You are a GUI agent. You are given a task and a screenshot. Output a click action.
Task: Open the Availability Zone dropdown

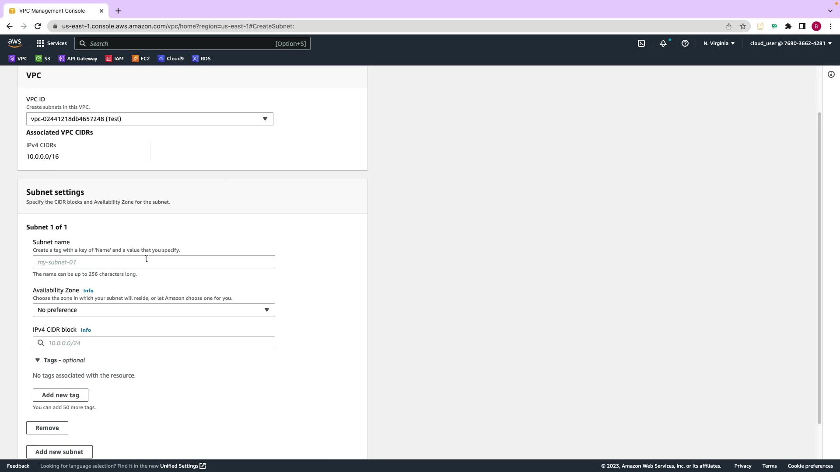point(154,310)
